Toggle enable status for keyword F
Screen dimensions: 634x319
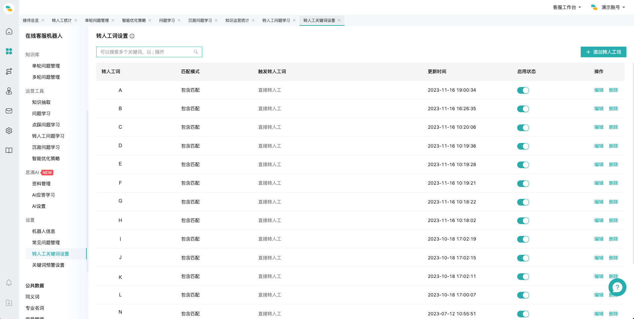pyautogui.click(x=523, y=184)
